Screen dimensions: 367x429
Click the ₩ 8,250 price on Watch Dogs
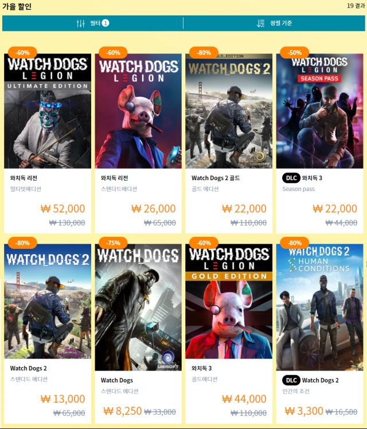(123, 411)
